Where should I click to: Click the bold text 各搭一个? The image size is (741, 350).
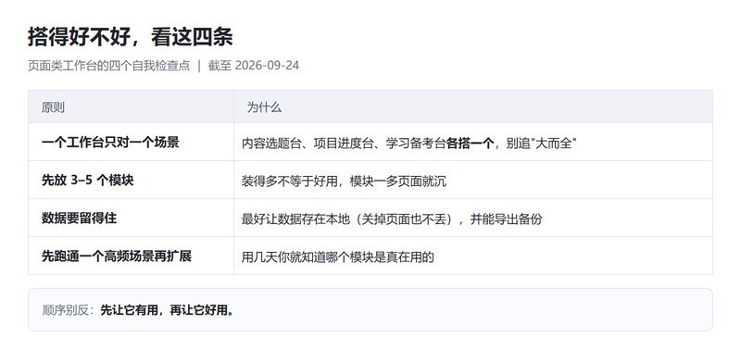pos(471,144)
